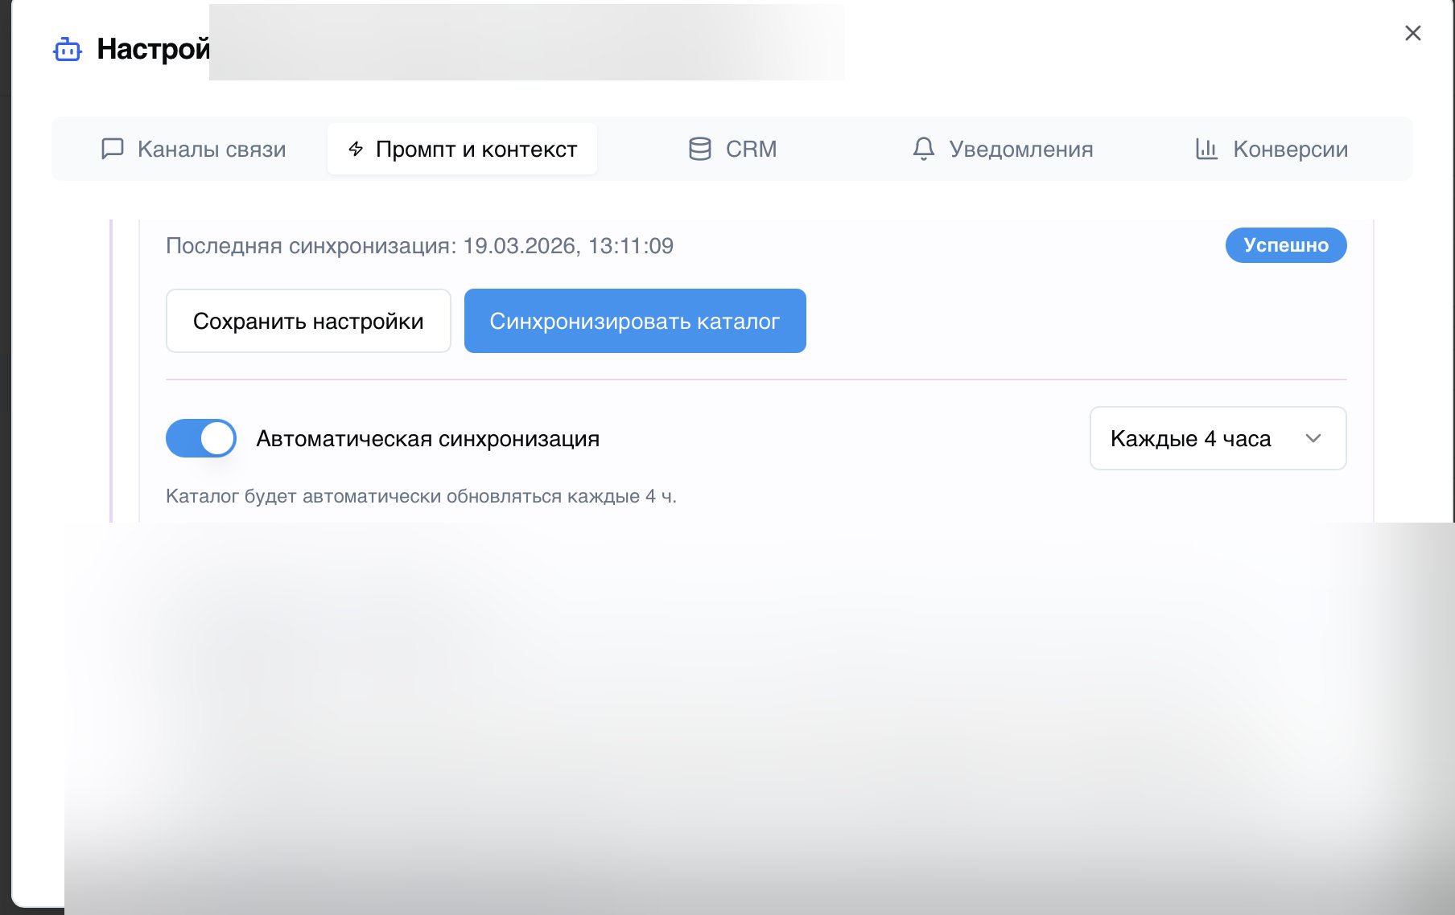Click the database icon on the CRM tab

699,149
